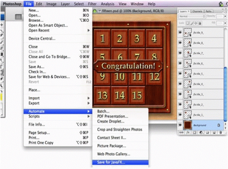Hide the jfx:tile_5_ layer
Viewport: 228px width, 169px height.
coord(180,73)
